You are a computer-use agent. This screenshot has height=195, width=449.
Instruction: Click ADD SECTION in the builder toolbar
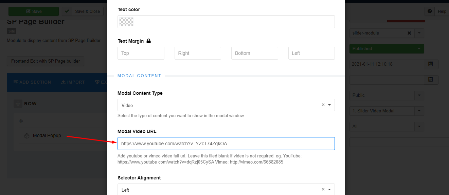tap(32, 82)
